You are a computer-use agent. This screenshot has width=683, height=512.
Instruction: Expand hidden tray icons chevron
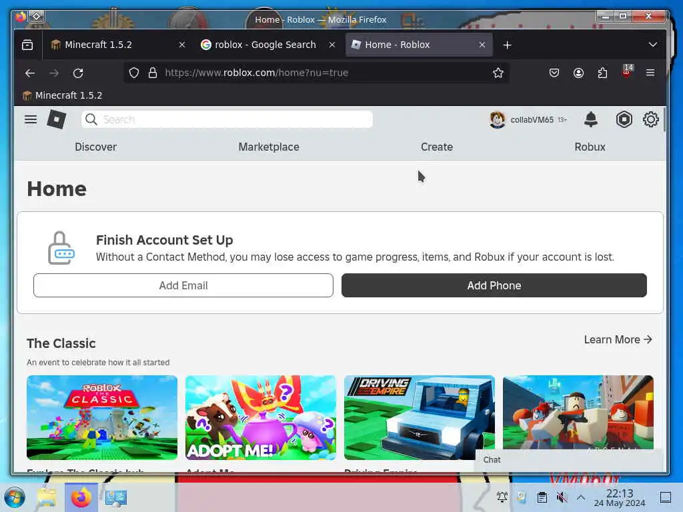pyautogui.click(x=581, y=497)
